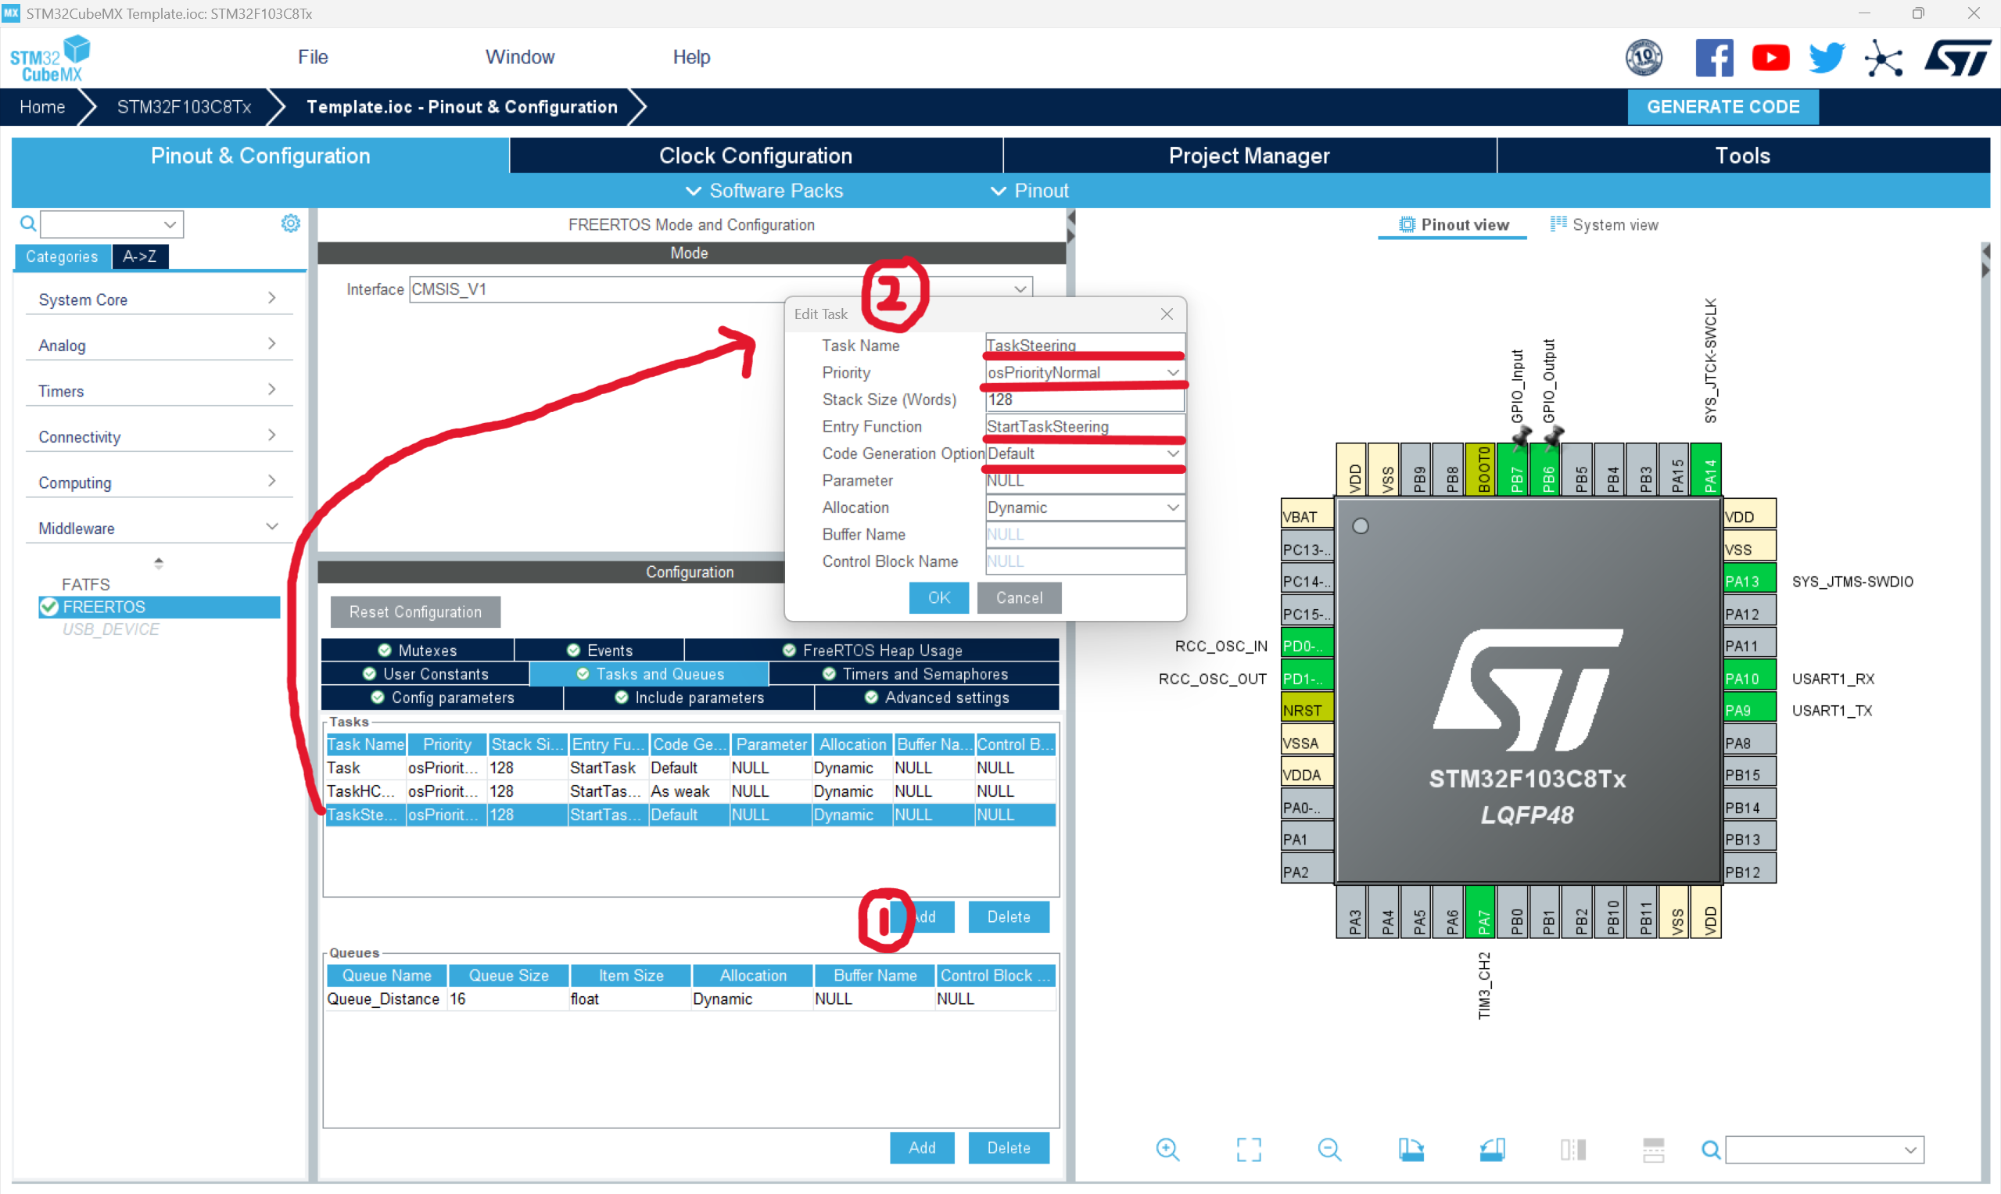Open the Priority dropdown in Edit Task
2001x1194 pixels.
[1084, 372]
